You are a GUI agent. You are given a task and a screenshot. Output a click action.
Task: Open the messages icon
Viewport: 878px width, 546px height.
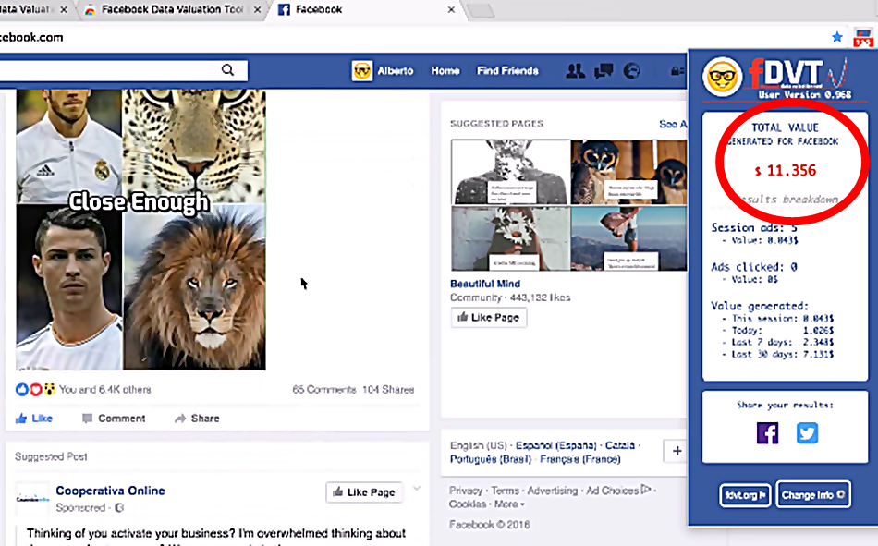(604, 70)
